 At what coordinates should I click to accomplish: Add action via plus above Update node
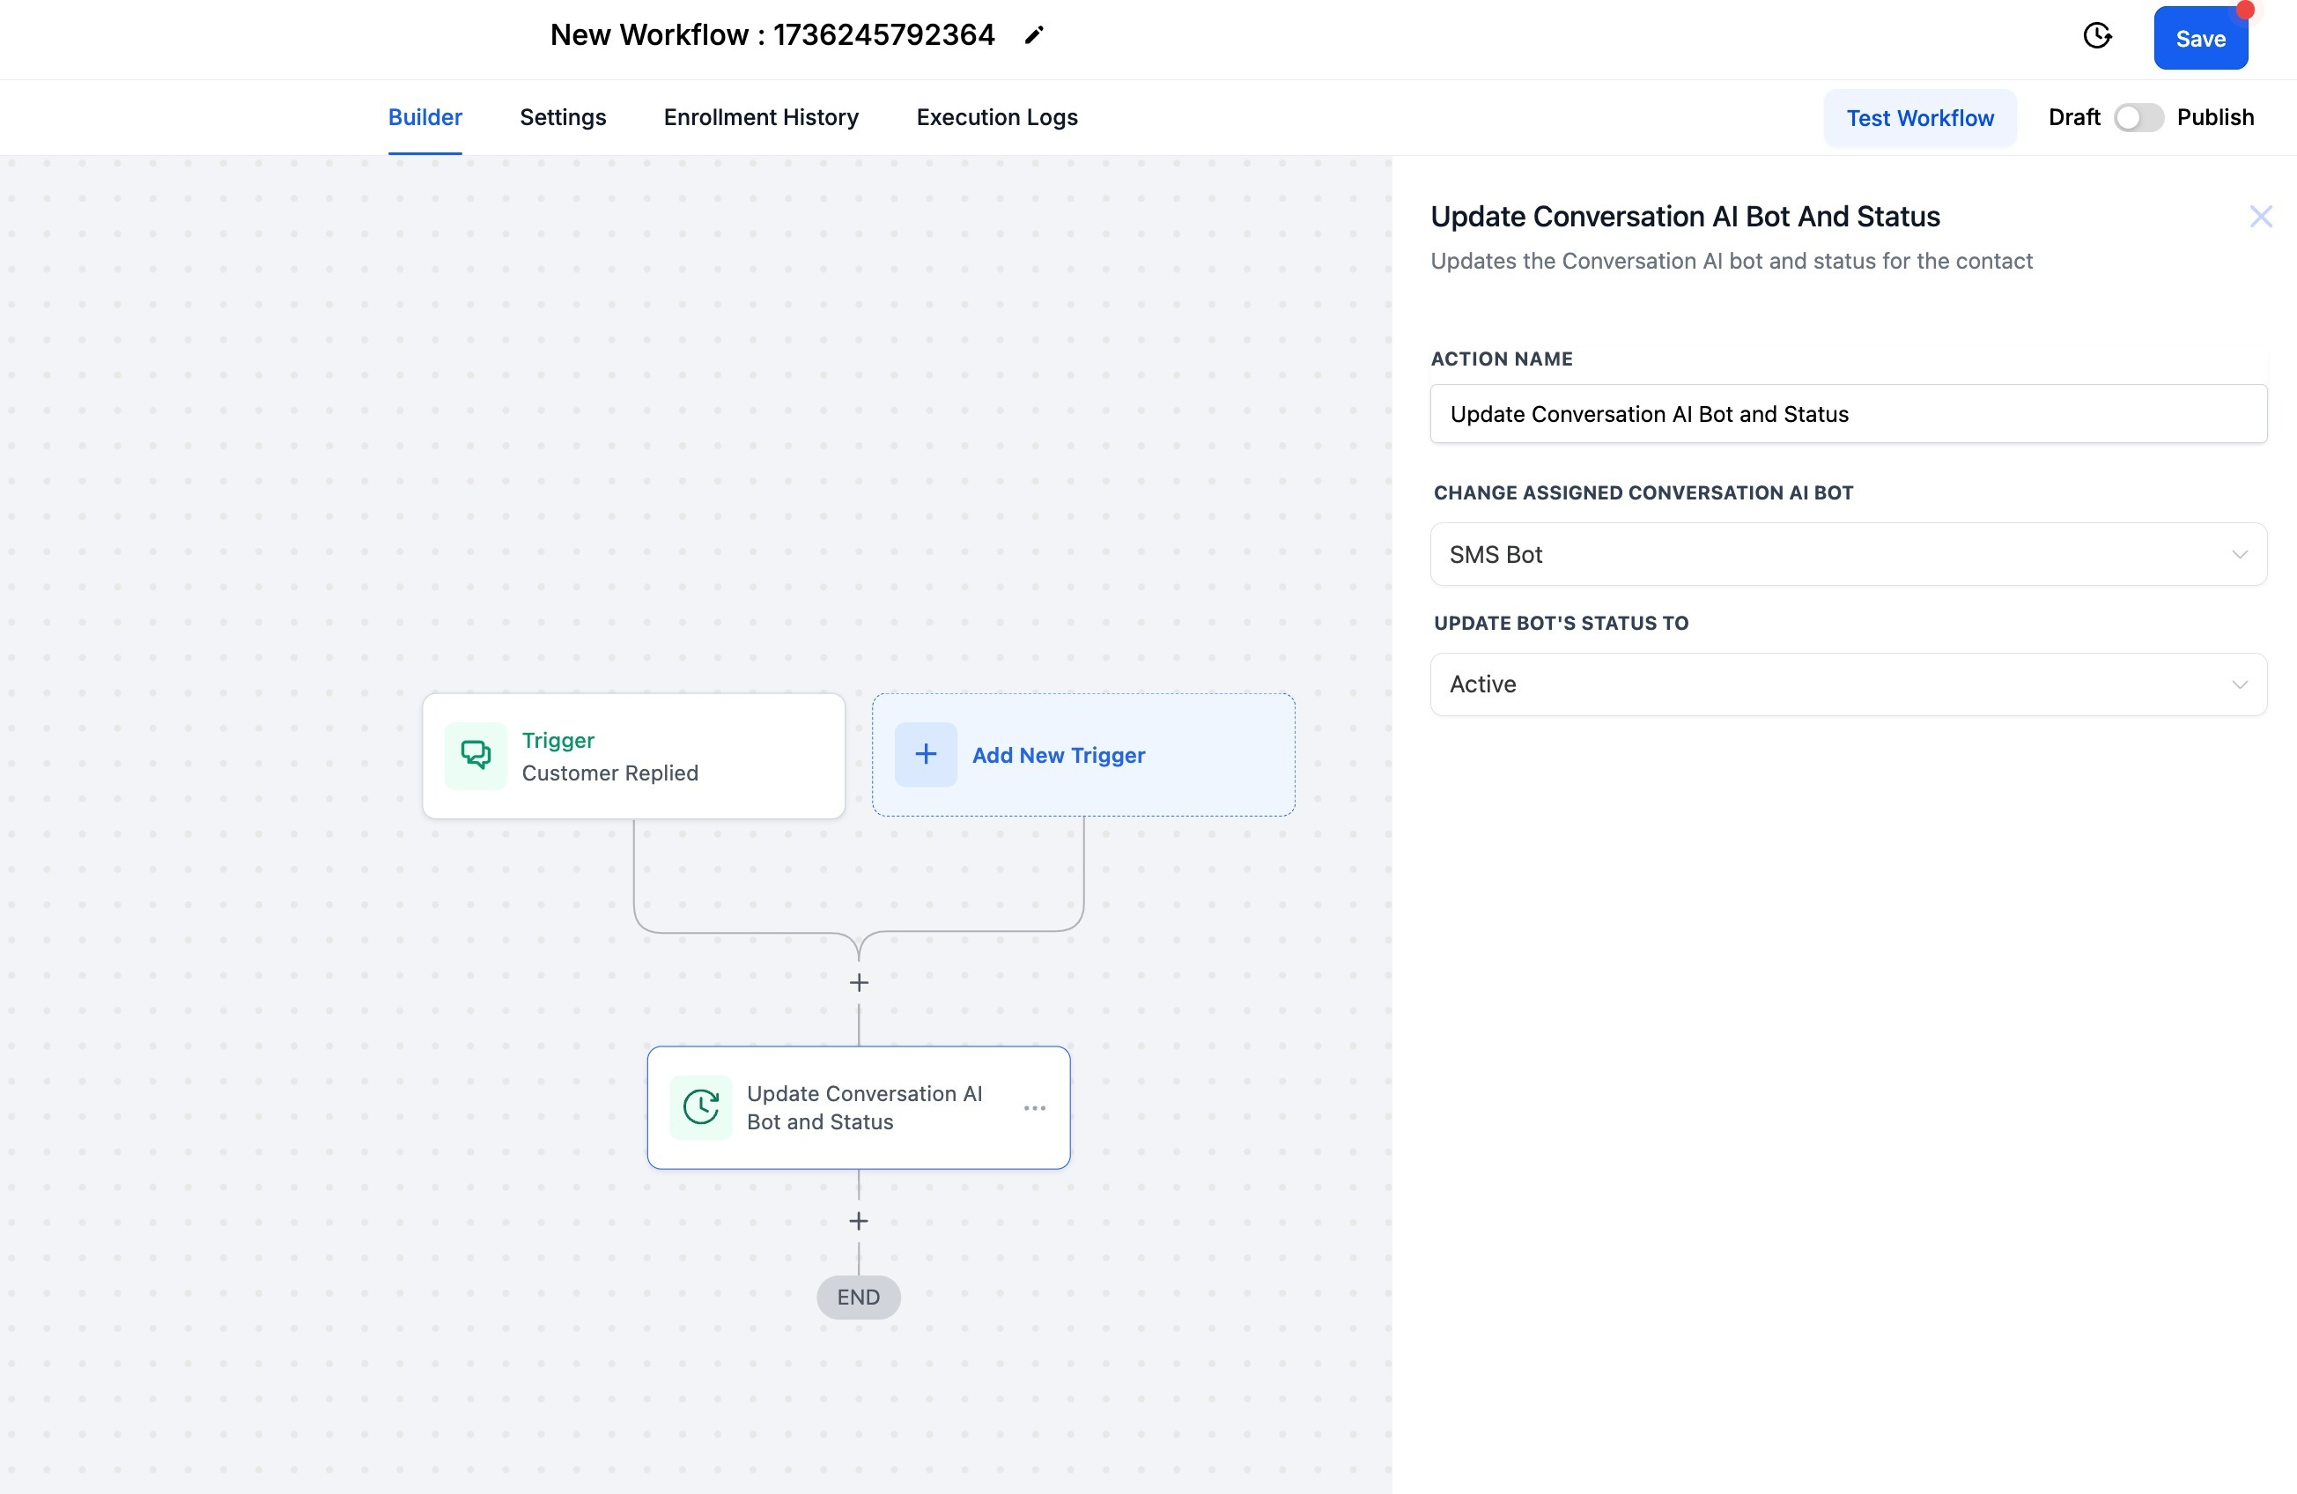coord(858,982)
